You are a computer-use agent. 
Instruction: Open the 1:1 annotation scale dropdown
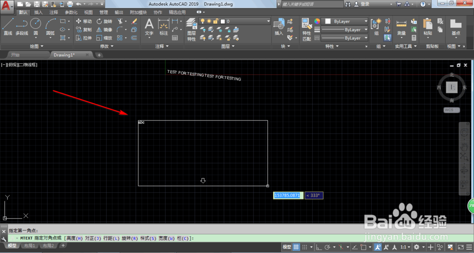coord(405,247)
